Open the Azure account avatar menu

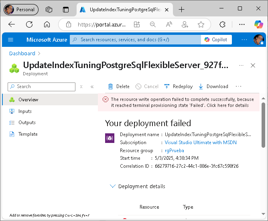tap(258, 40)
